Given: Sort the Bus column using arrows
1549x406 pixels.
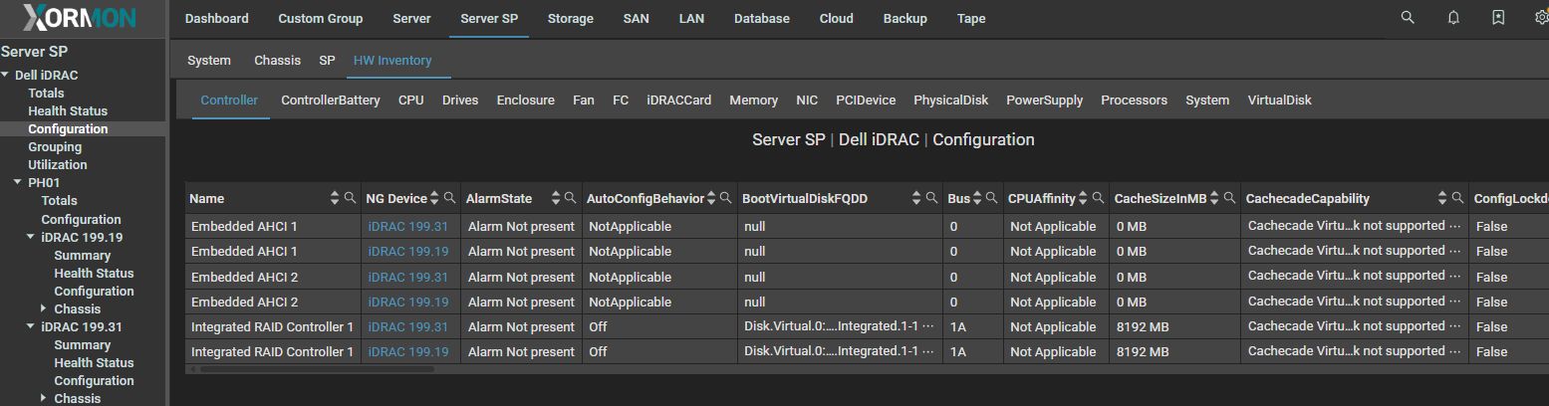Looking at the screenshot, I should tap(977, 198).
